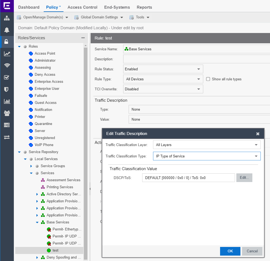Open the Alarms bell icon in sidebar
The width and height of the screenshot is (270, 261).
click(7, 30)
